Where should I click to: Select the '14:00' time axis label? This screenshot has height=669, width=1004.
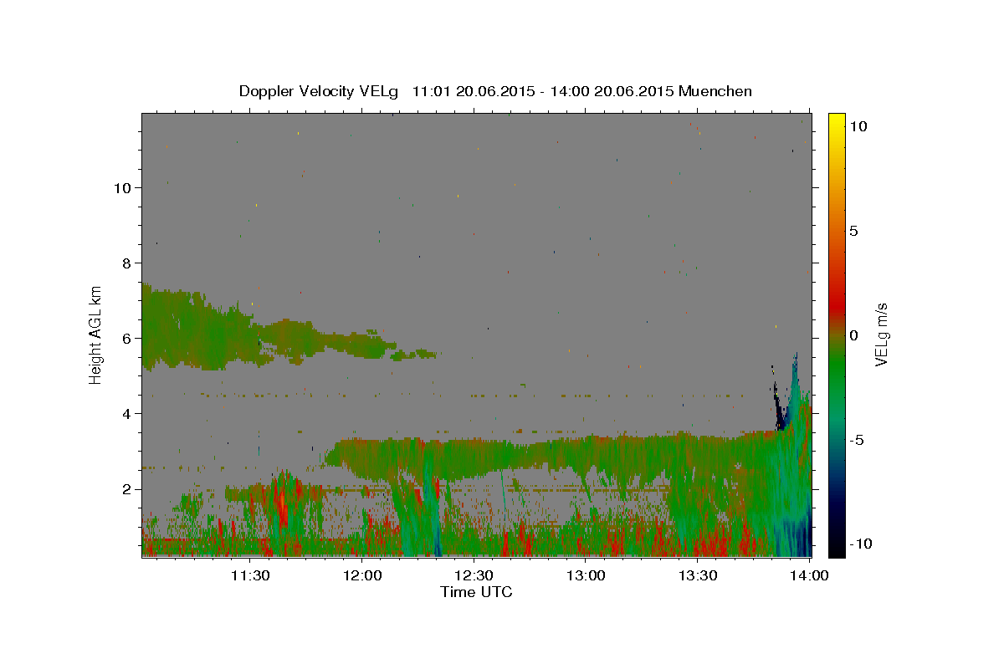click(x=810, y=575)
